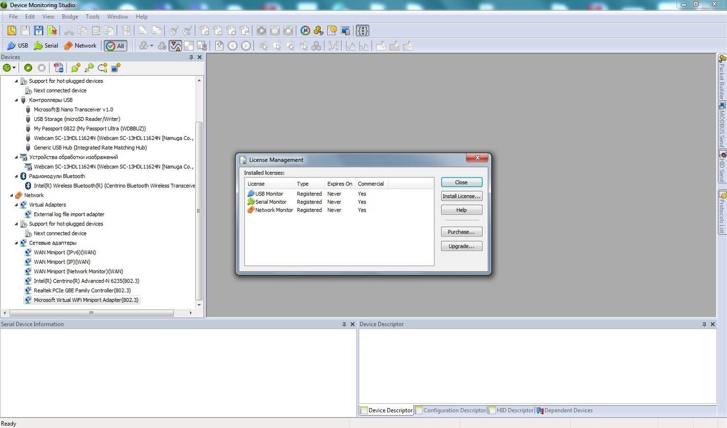Screen dimensions: 727x428
Task: Click vertical scrollbar thumb in device tree
Action: coord(199,211)
